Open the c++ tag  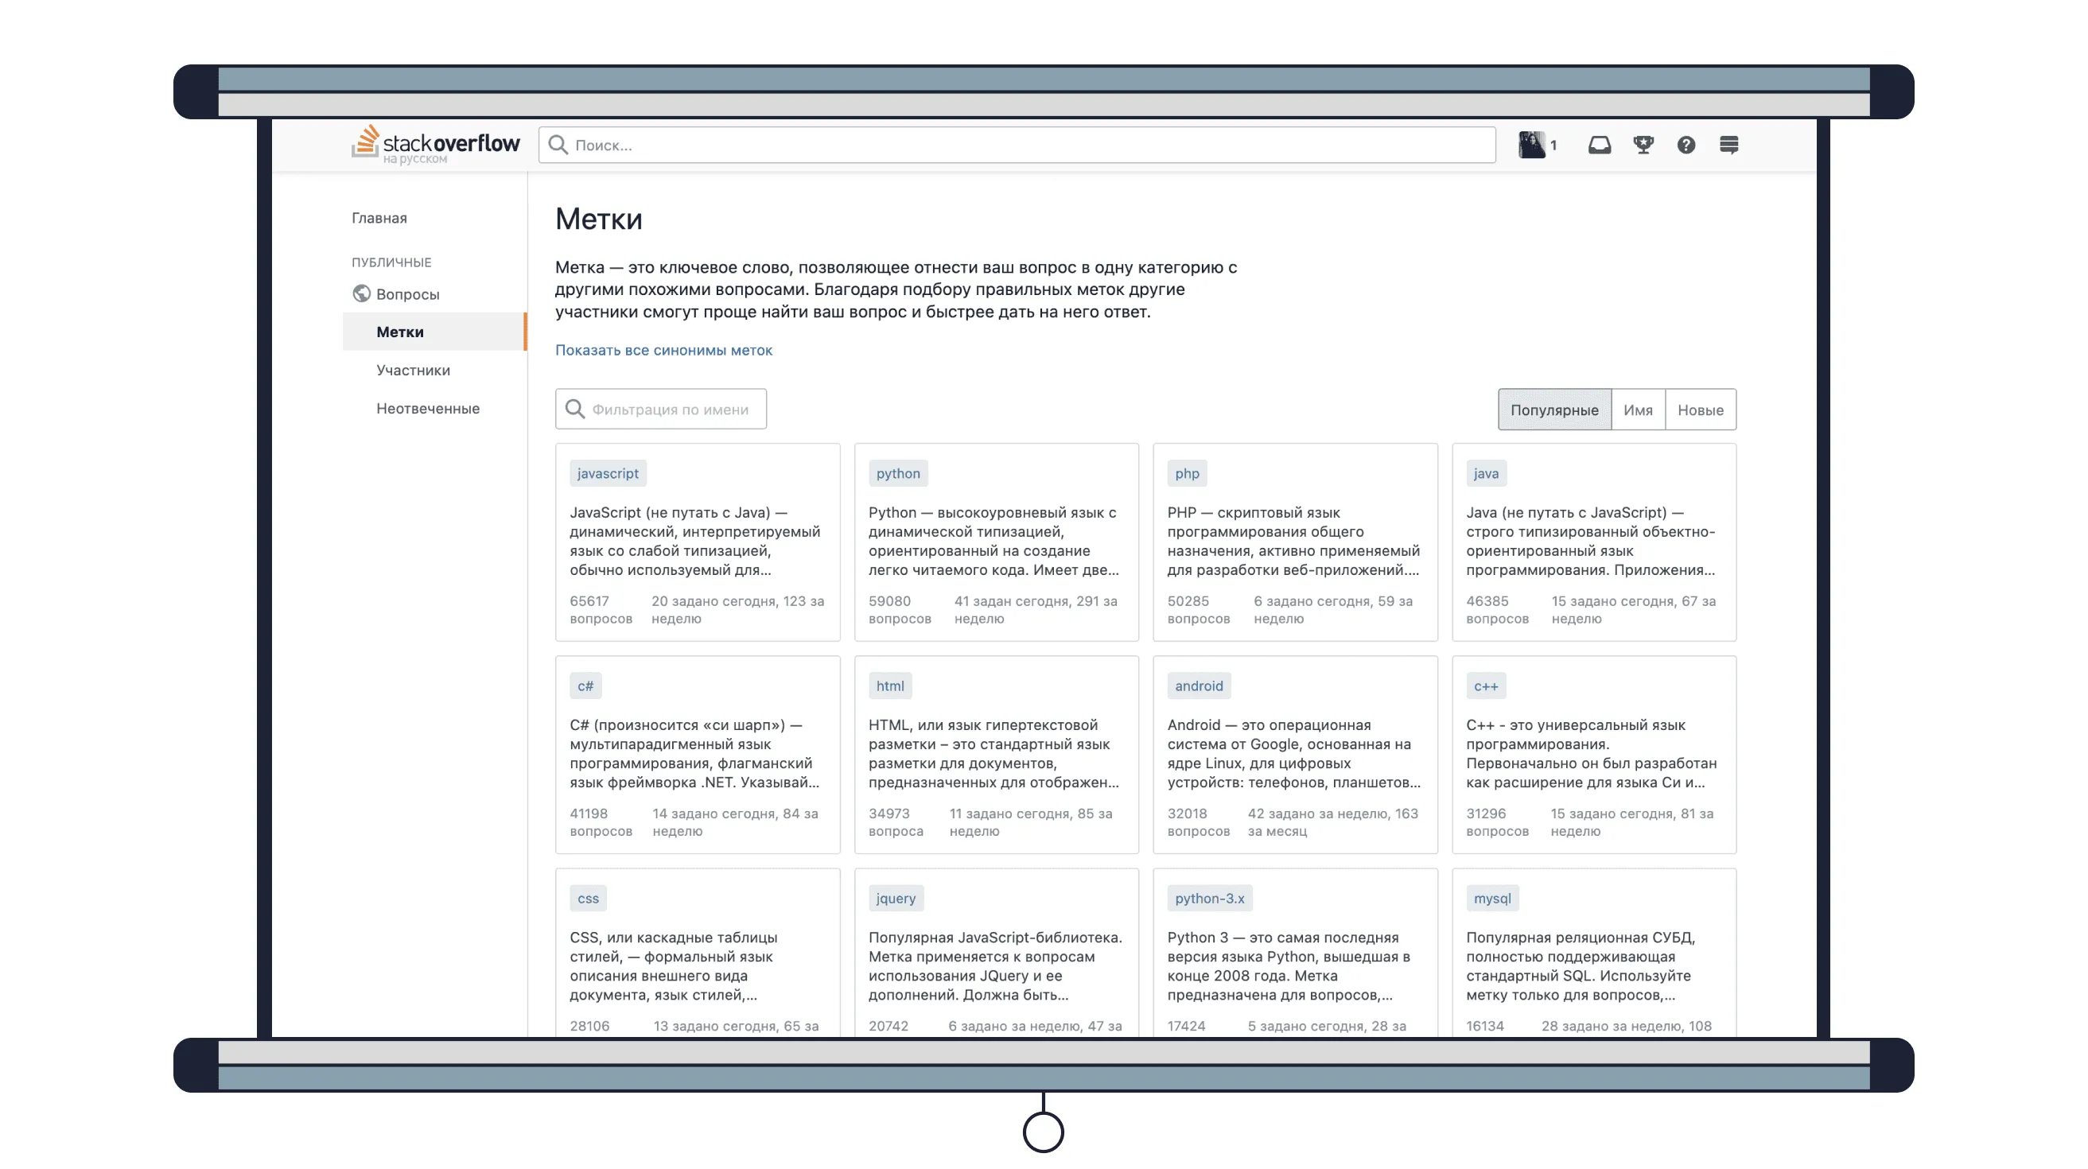(1486, 686)
